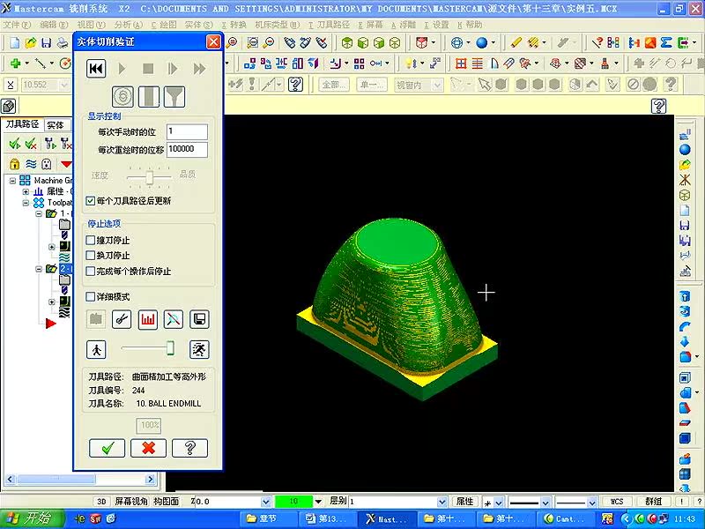Click the red grid icon in second toolbar
Viewport: 705px width, 529px height.
(461, 63)
